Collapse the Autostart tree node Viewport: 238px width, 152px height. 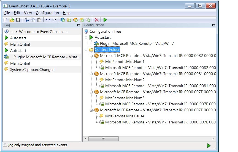86,38
